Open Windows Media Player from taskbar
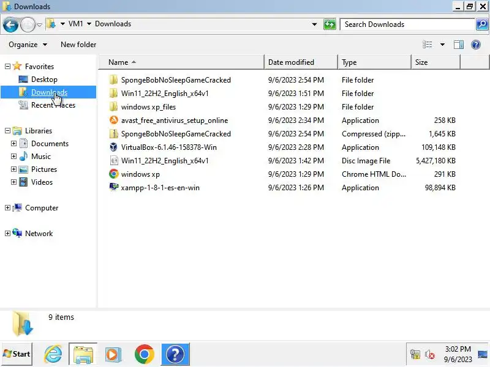This screenshot has width=490, height=367. [113, 354]
